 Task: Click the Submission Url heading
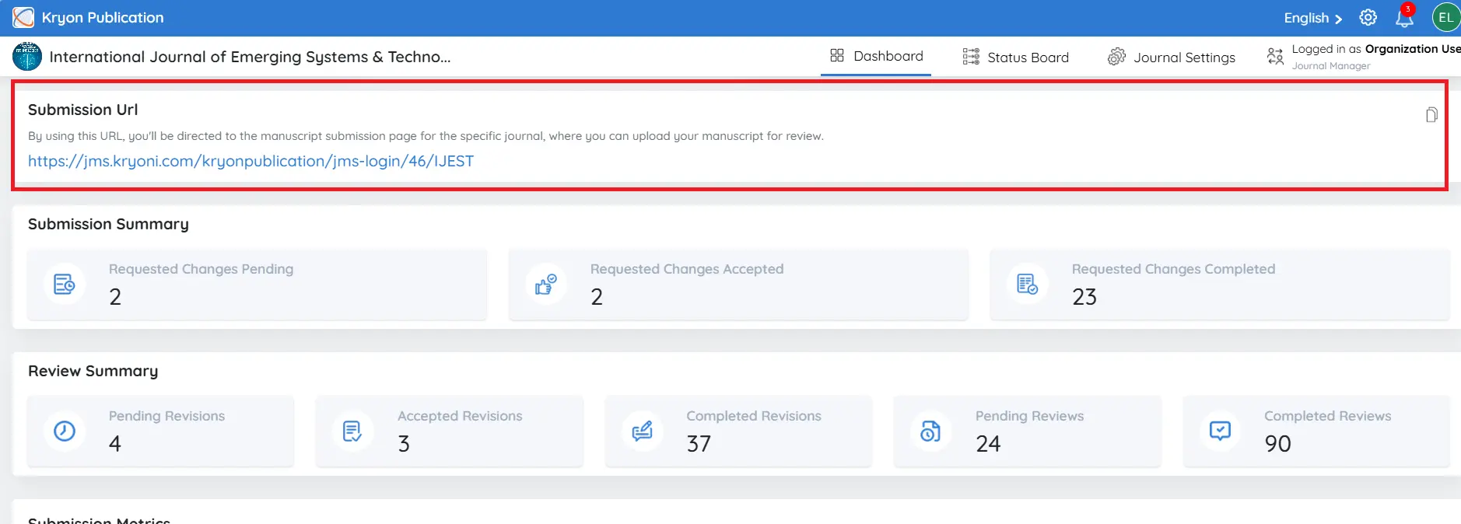[x=82, y=110]
